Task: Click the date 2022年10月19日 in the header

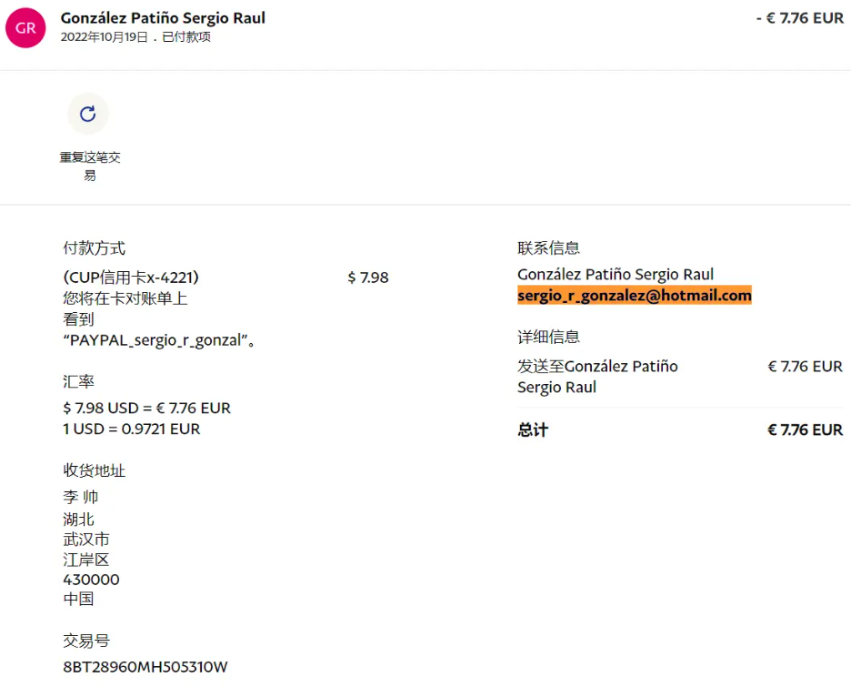Action: [x=104, y=37]
